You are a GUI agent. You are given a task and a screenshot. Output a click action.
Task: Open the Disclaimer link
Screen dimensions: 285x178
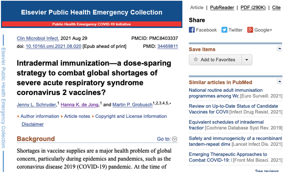pyautogui.click(x=32, y=124)
